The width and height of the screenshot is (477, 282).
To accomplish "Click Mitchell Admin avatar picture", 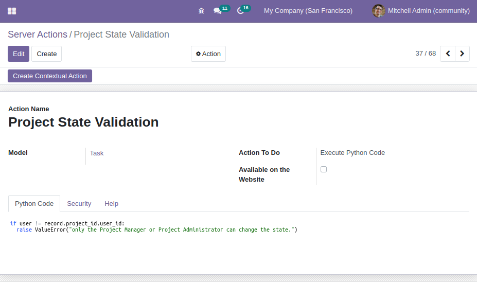I will point(378,11).
